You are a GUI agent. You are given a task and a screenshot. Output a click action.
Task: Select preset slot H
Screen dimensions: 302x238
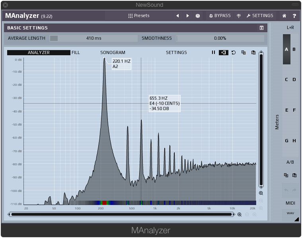(x=294, y=141)
